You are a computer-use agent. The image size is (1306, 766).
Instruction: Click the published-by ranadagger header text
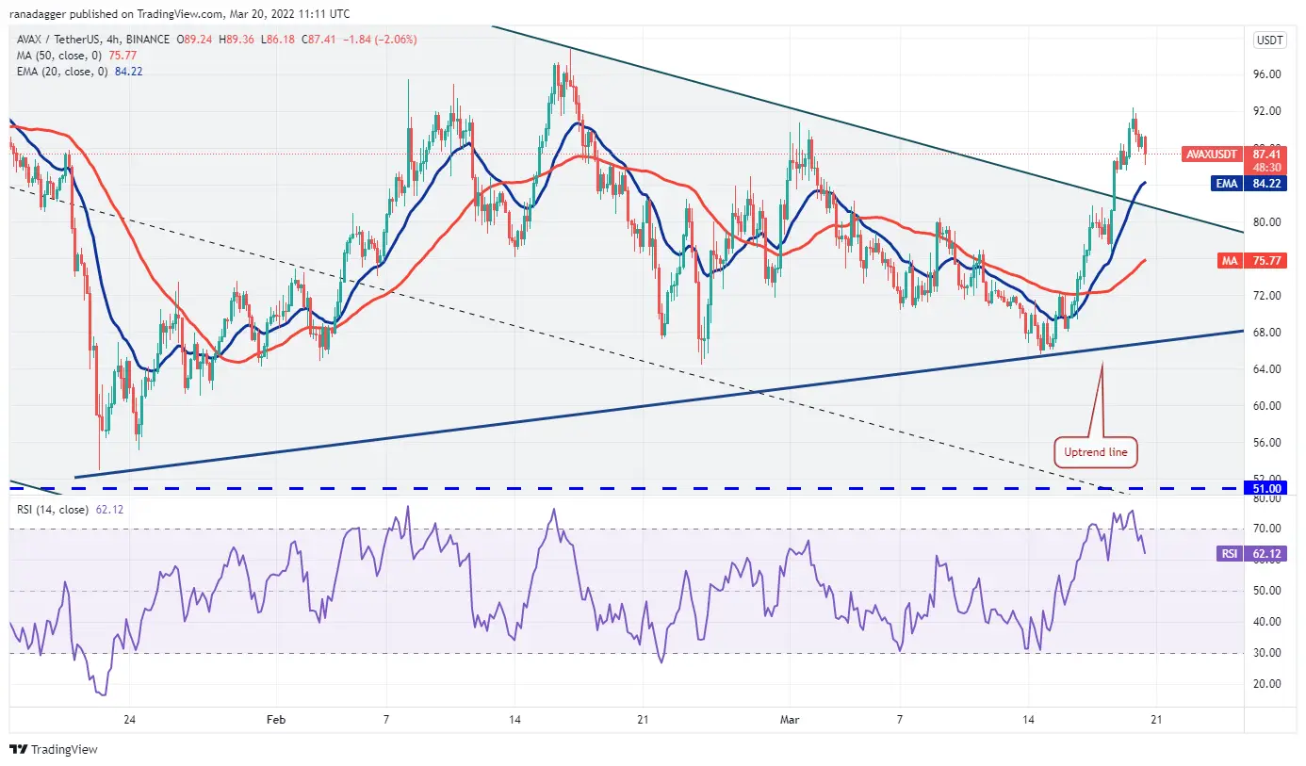tap(179, 13)
